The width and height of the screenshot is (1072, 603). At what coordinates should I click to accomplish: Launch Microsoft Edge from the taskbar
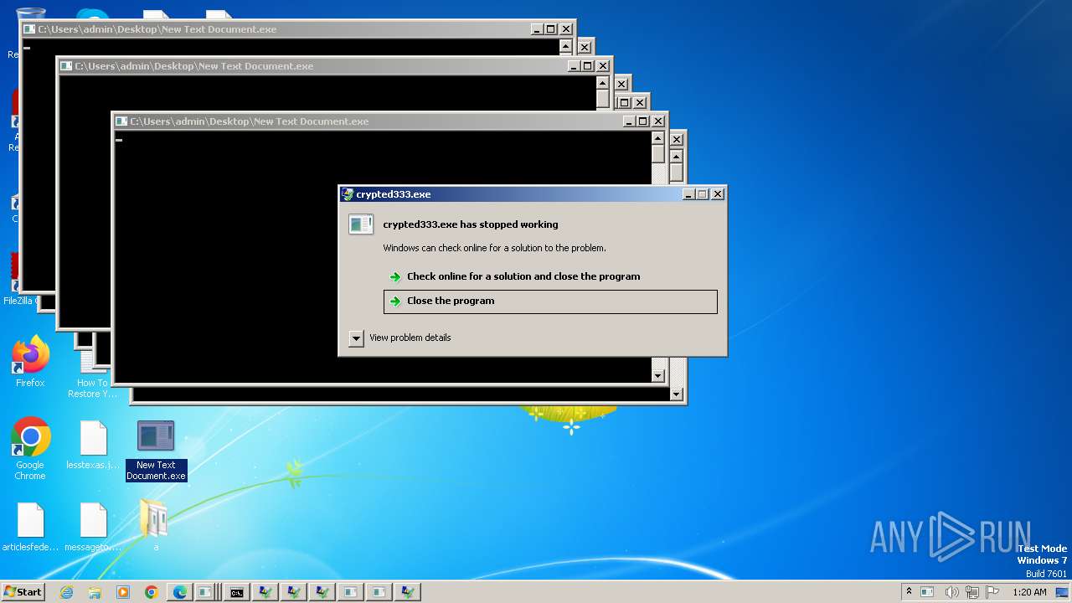coord(180,592)
